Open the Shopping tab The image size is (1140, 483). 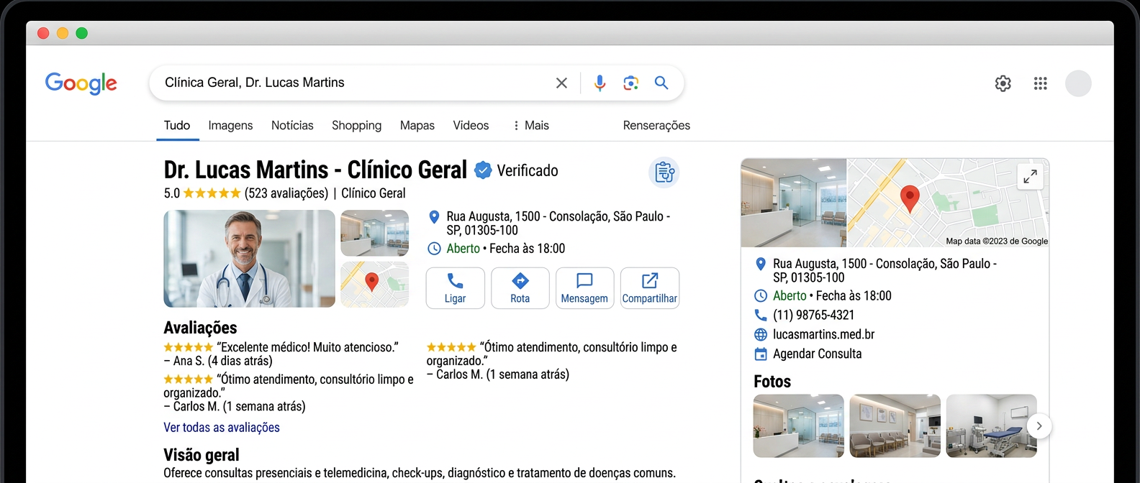click(x=356, y=126)
